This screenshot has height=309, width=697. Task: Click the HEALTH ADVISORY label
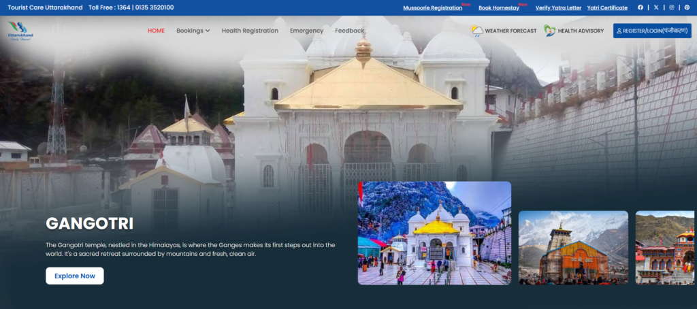[x=581, y=31]
